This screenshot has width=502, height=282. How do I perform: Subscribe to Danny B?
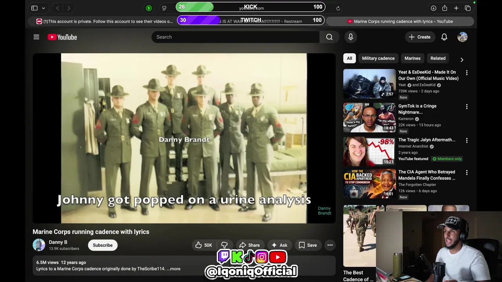(103, 245)
